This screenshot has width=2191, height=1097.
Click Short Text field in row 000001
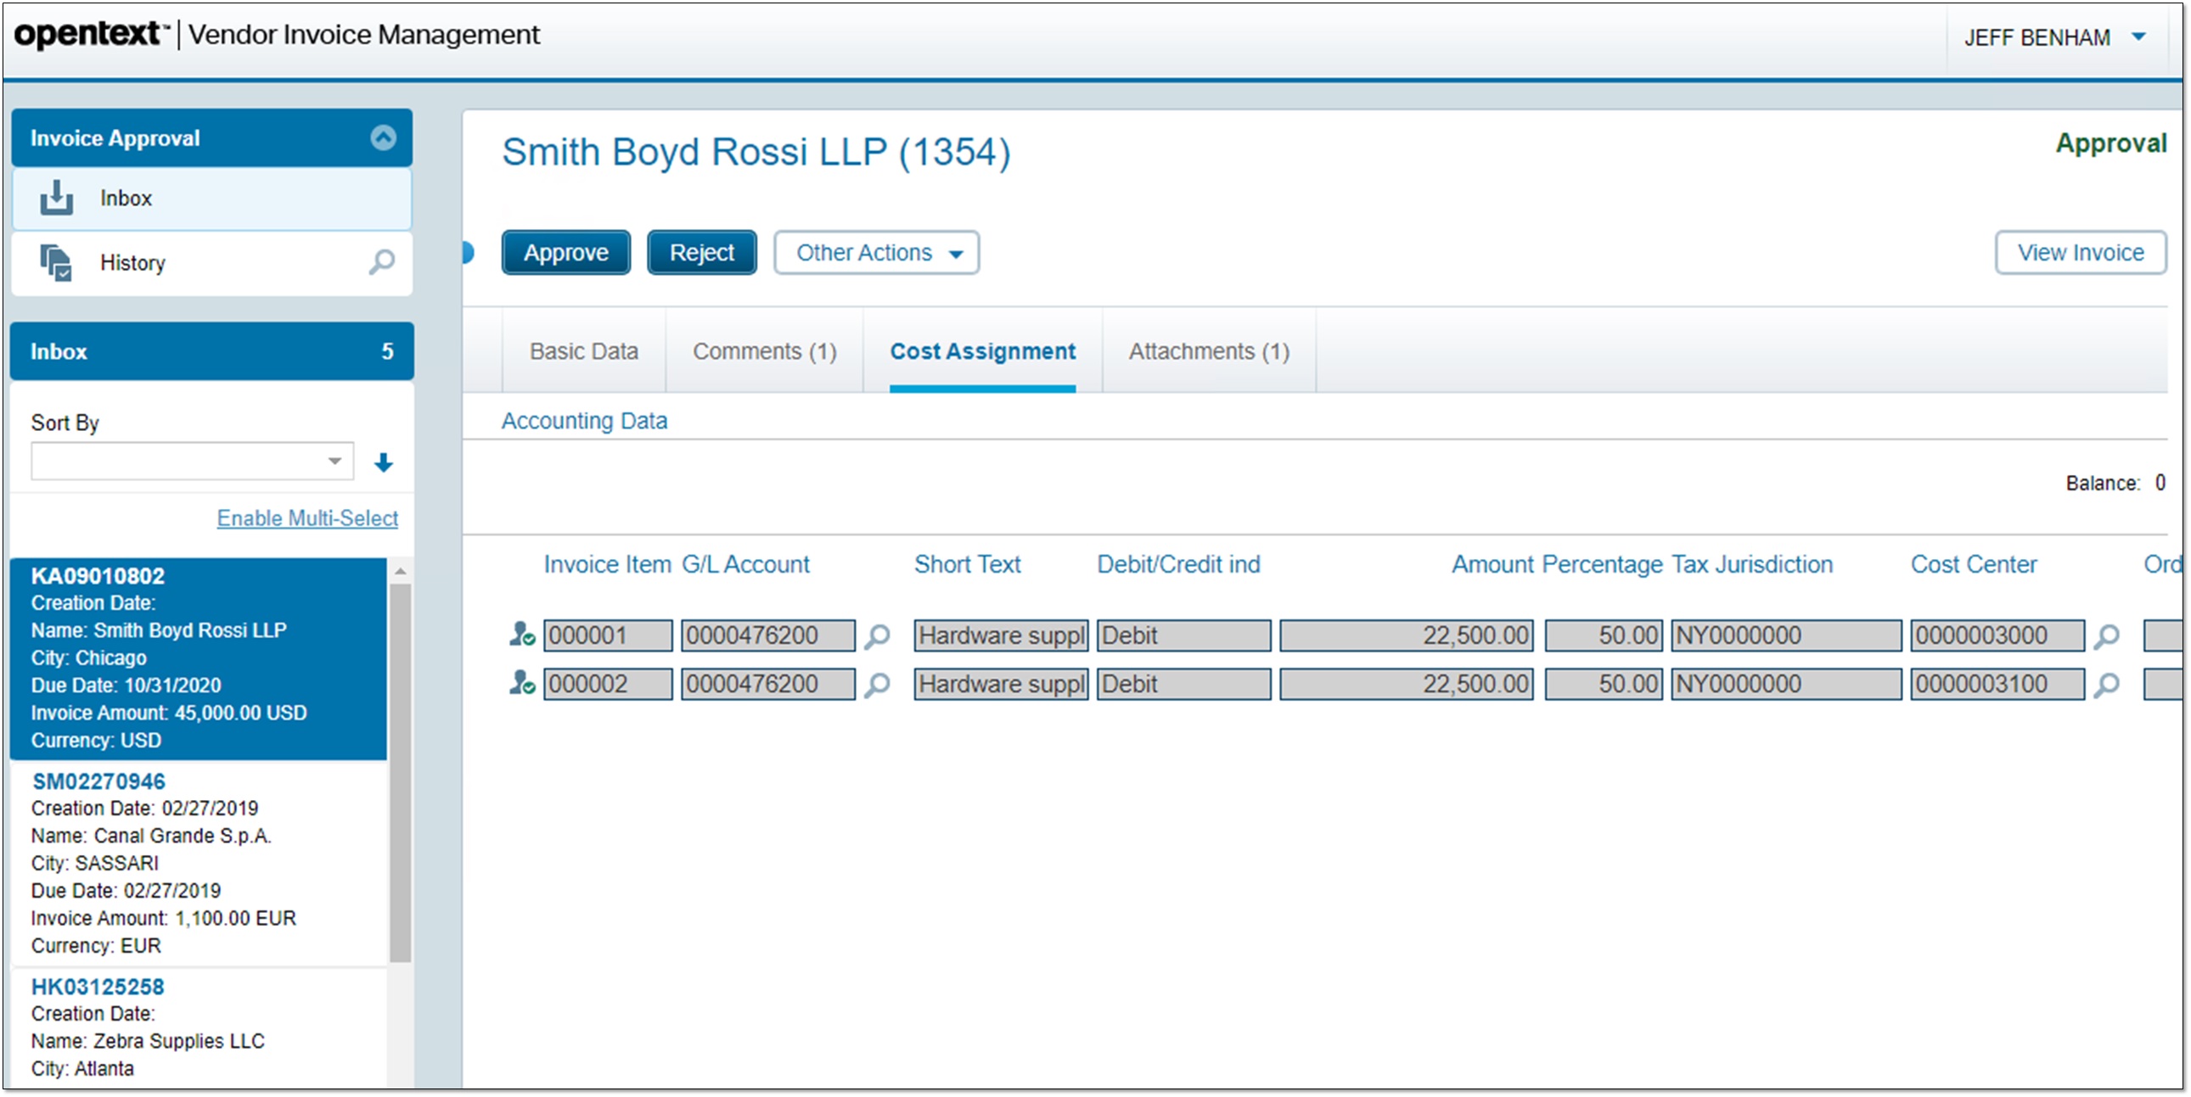(x=1001, y=635)
